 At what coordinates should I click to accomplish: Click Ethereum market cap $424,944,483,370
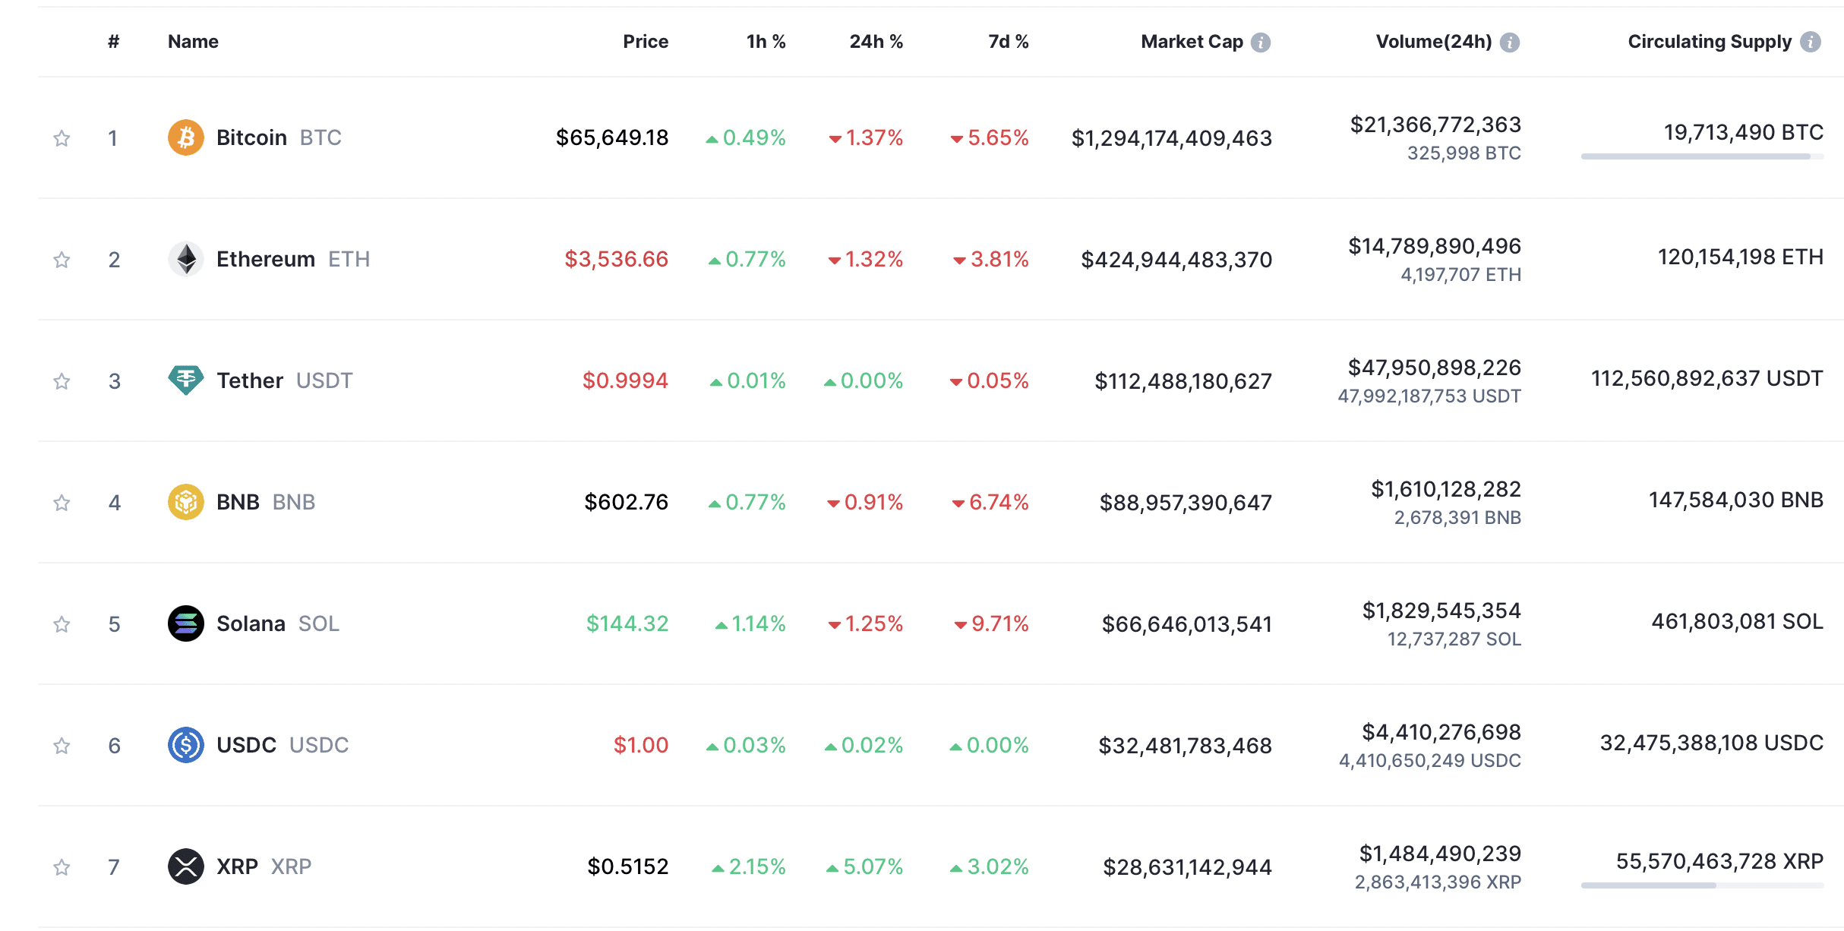(x=1176, y=260)
